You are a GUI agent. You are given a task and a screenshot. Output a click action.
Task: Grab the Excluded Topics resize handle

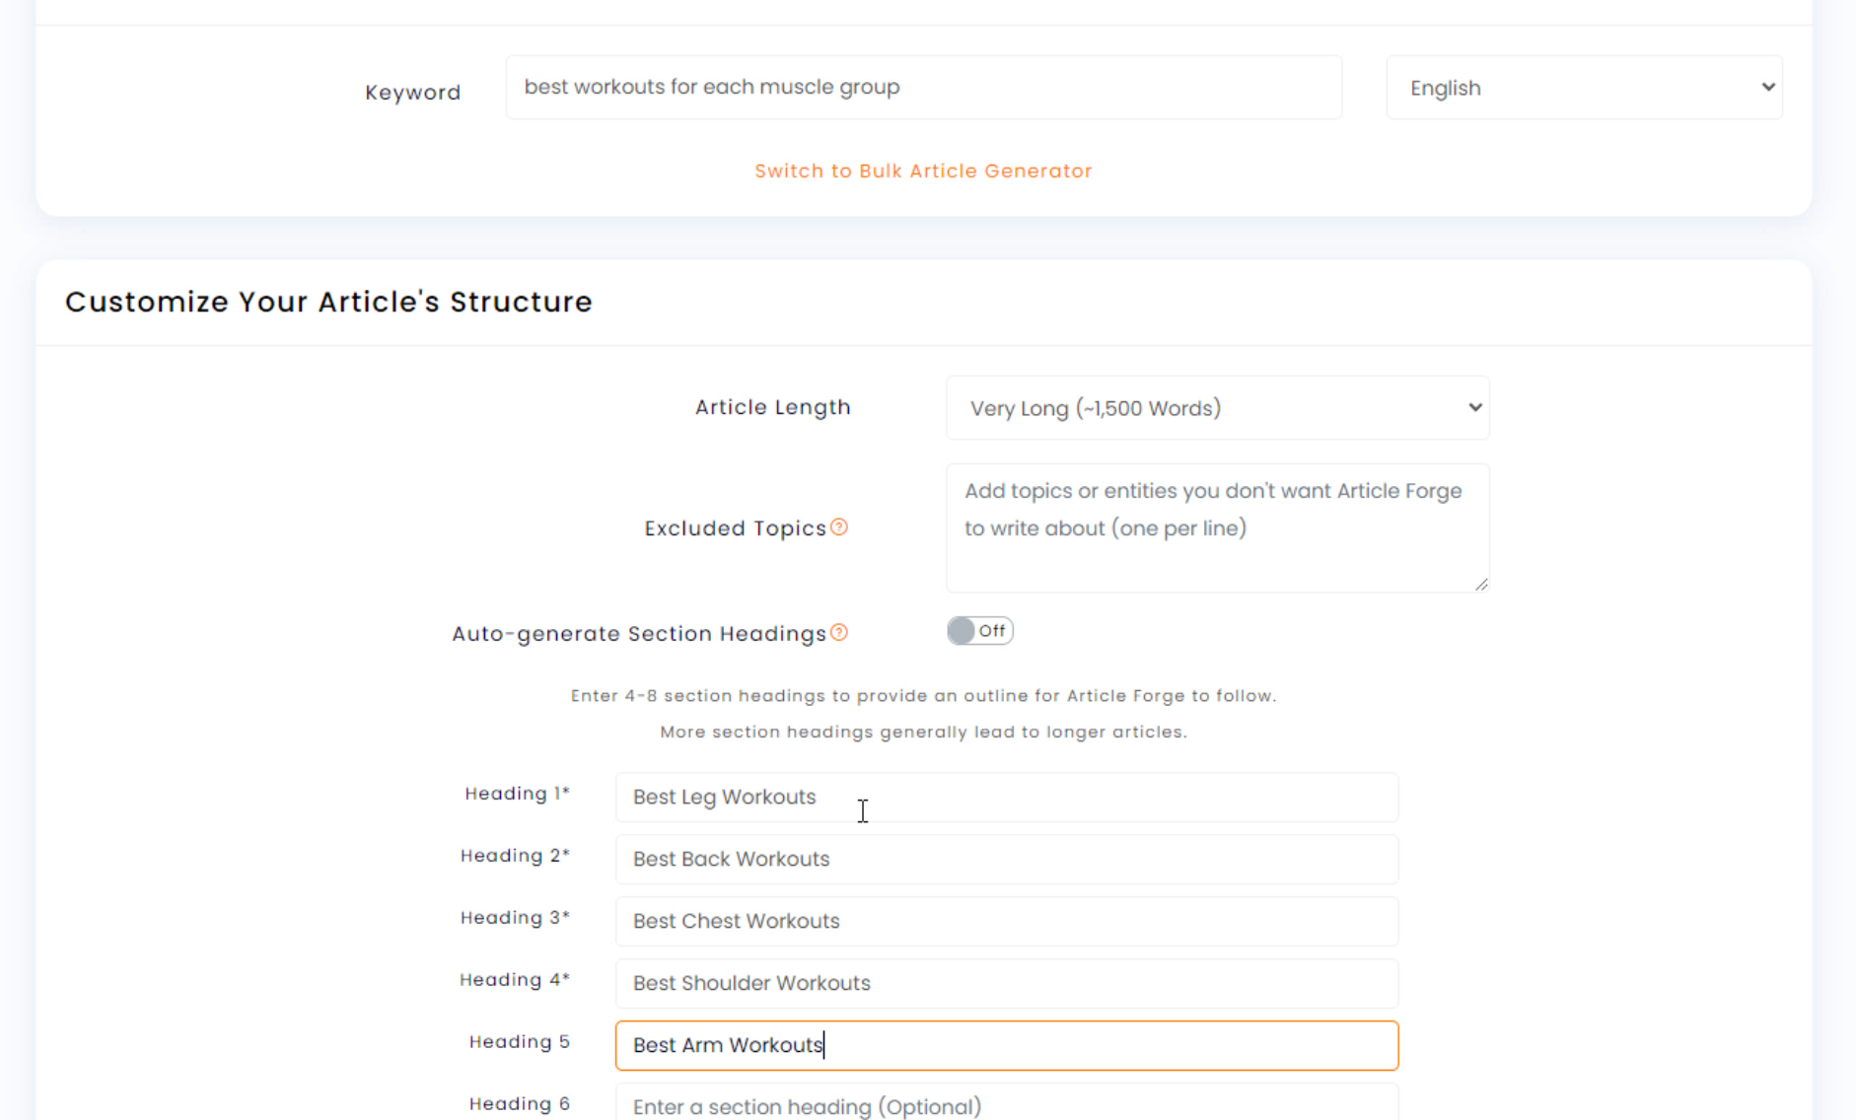point(1481,585)
